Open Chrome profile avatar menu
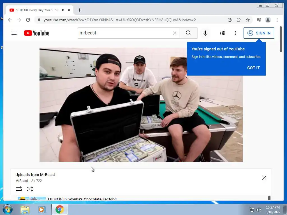This screenshot has width=287, height=215. (268, 20)
